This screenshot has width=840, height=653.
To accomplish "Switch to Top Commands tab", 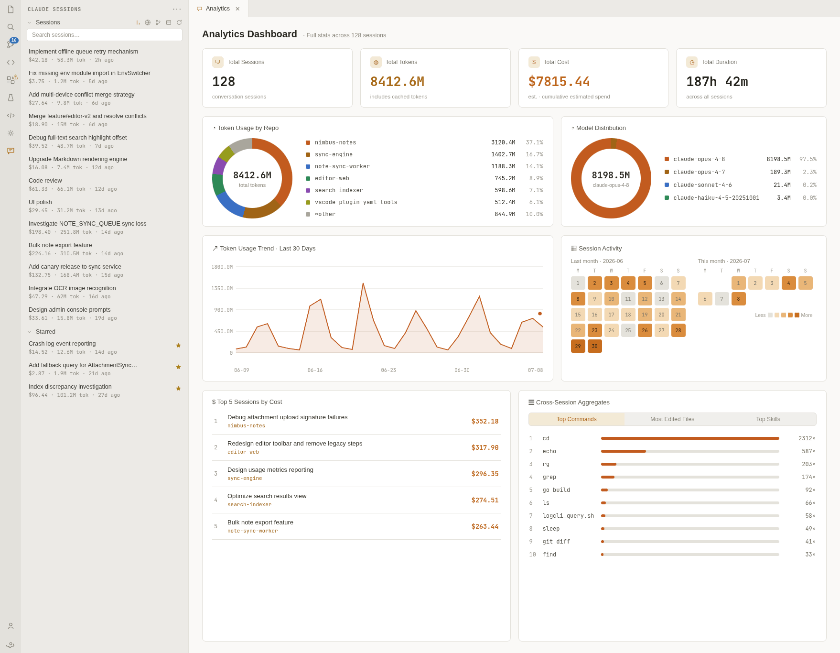I will [576, 419].
